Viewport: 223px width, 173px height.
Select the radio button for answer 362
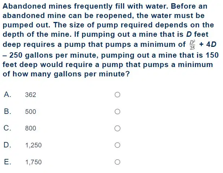[x=117, y=94]
